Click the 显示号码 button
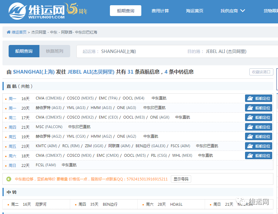The width and height of the screenshot is (278, 214). 181,179
